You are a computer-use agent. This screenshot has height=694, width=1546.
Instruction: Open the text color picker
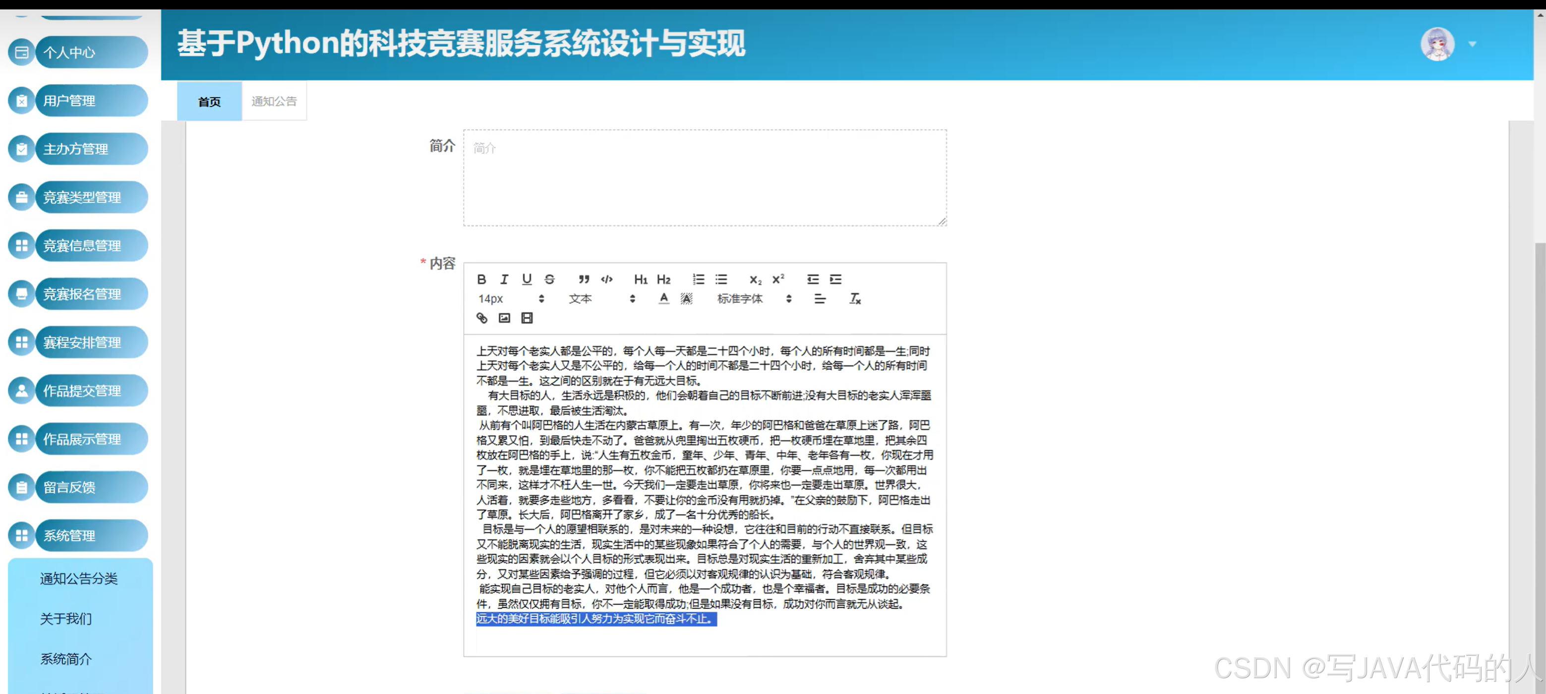[x=664, y=299]
